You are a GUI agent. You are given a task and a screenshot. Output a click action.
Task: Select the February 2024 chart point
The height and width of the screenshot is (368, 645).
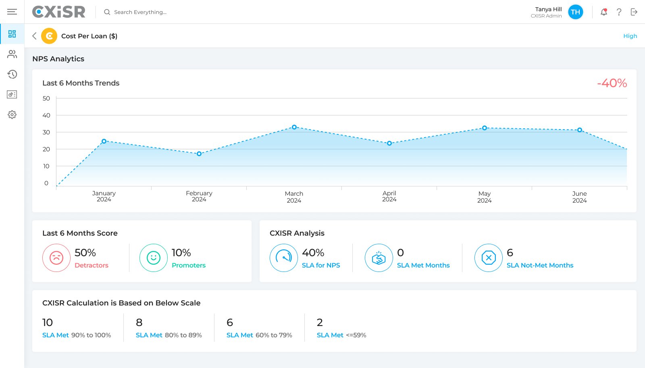199,154
